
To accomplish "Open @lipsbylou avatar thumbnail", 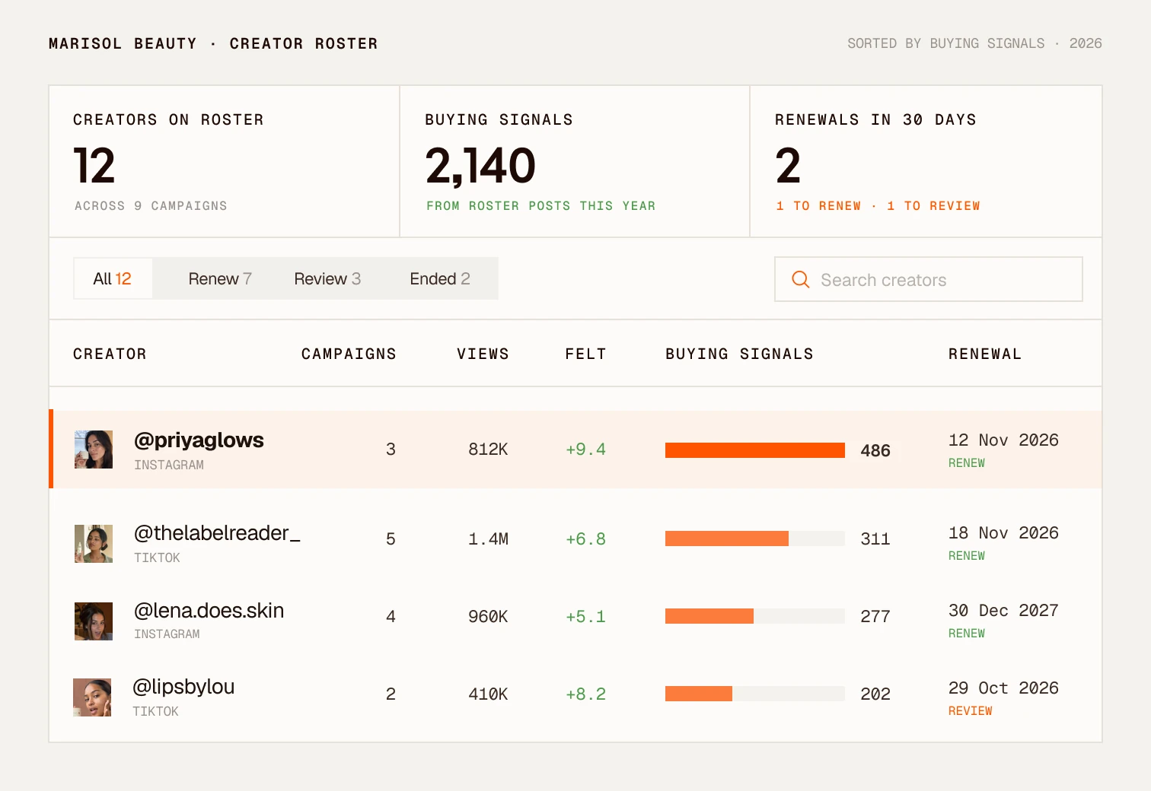I will point(92,697).
